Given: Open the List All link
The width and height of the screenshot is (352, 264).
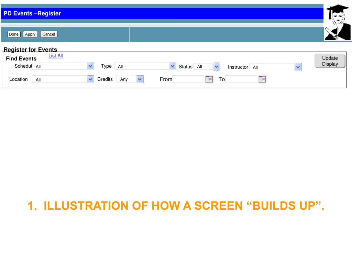Looking at the screenshot, I should coord(55,56).
